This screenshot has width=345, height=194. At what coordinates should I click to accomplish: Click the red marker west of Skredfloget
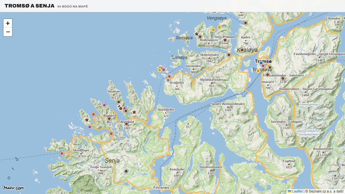pyautogui.click(x=62, y=153)
